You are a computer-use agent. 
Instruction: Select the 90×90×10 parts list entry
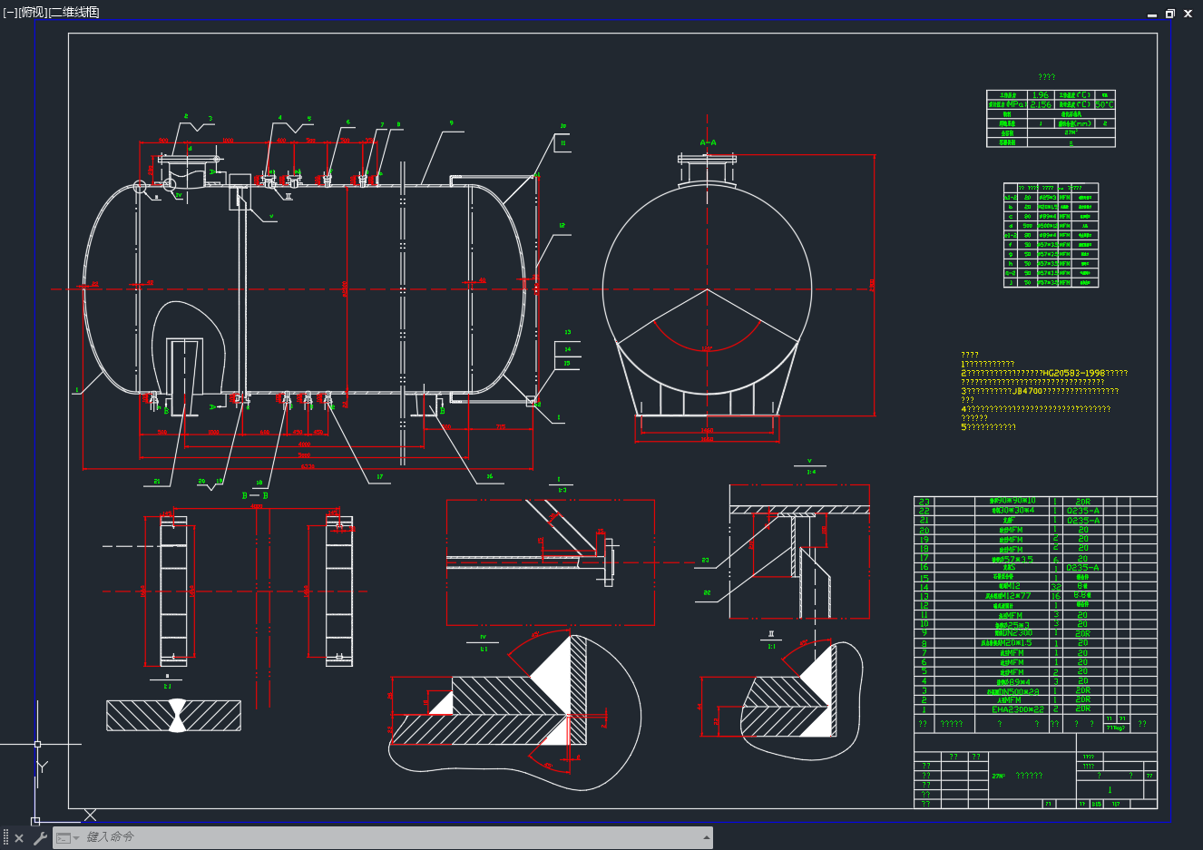[x=1012, y=502]
